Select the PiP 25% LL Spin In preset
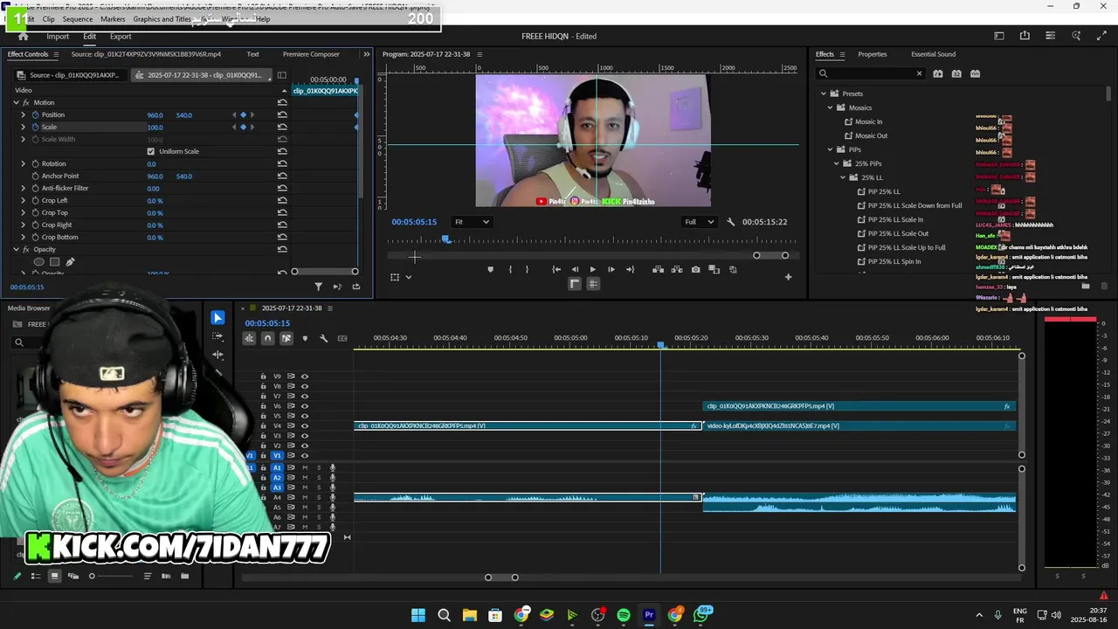 [x=894, y=261]
